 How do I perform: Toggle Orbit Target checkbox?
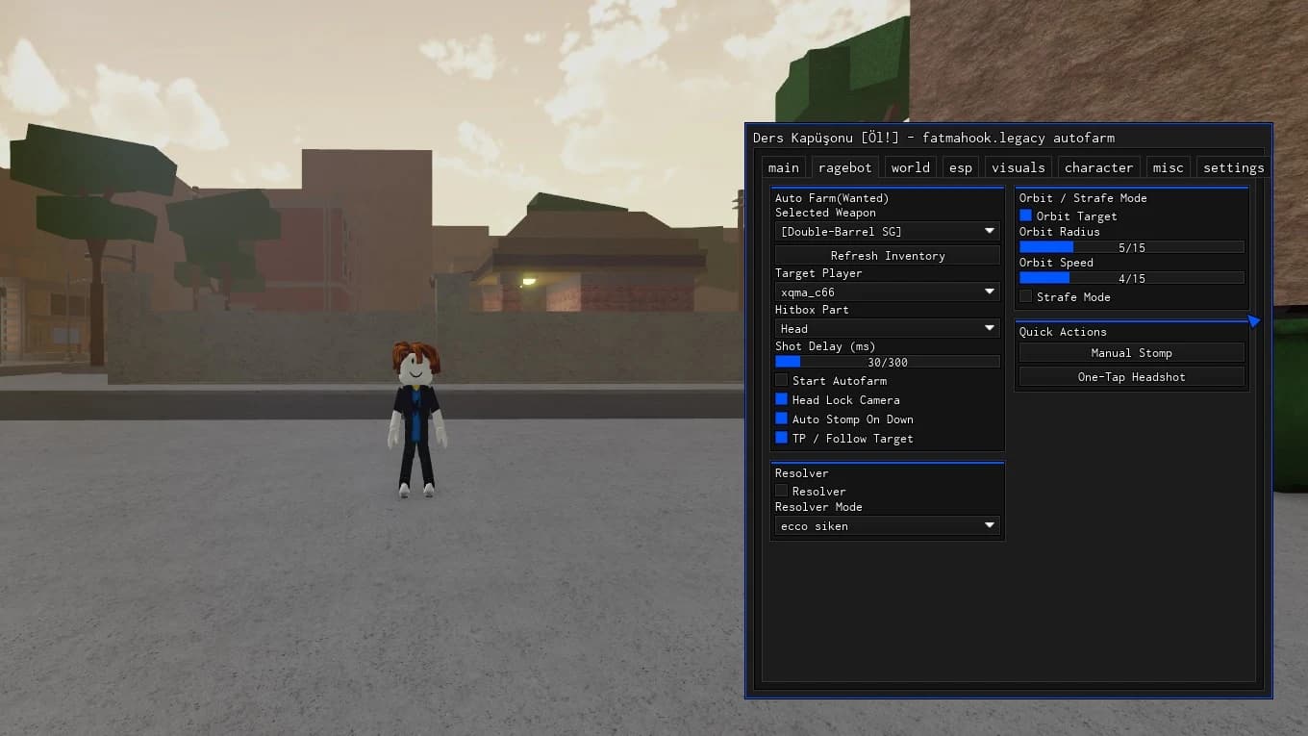pyautogui.click(x=1025, y=216)
